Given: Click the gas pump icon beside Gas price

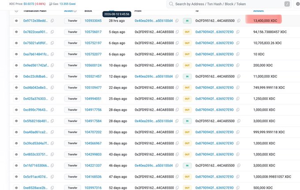Looking at the screenshot, I should click(x=50, y=4).
